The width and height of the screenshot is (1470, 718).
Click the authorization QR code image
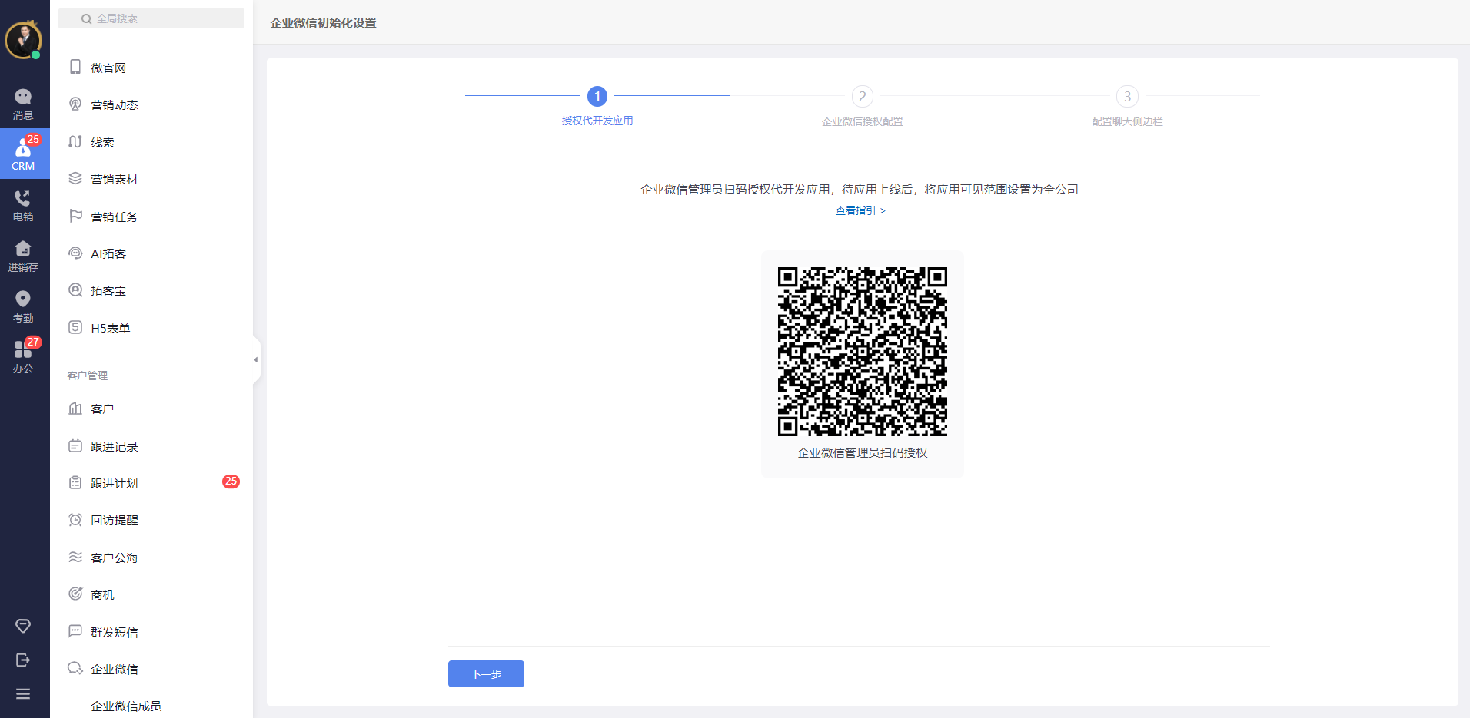(863, 352)
